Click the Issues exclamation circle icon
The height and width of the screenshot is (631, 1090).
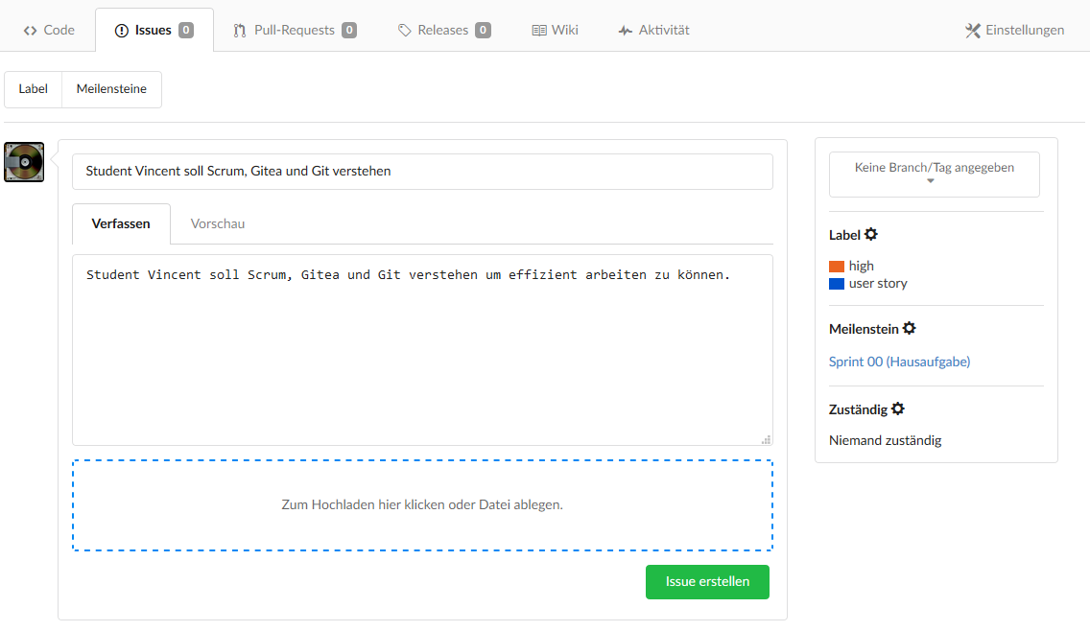tap(122, 31)
